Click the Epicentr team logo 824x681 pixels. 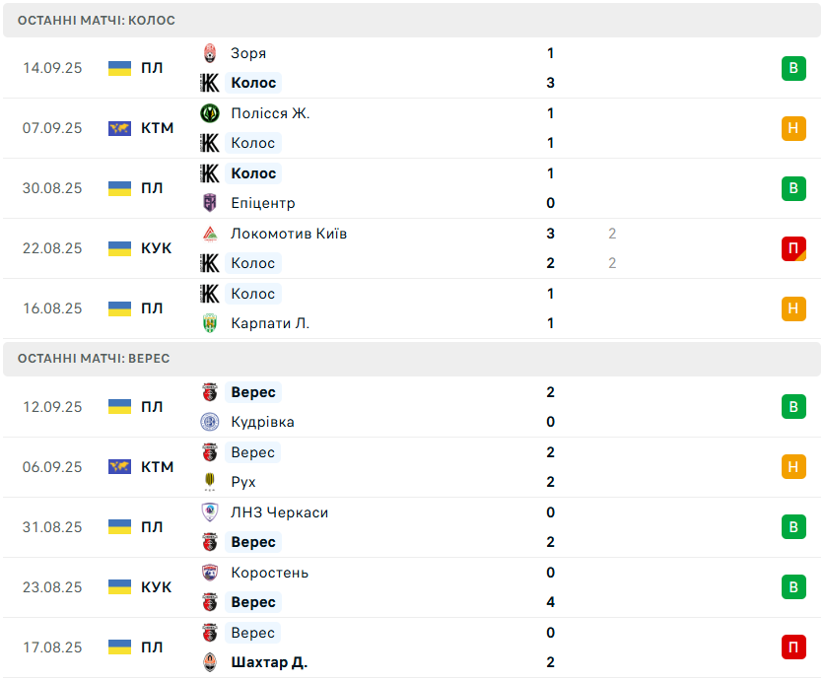(x=209, y=203)
